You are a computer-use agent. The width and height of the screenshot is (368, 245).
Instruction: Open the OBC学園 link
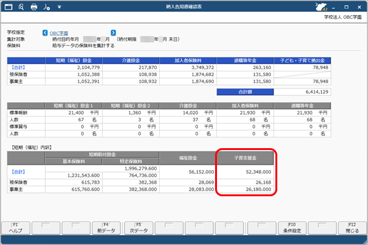[x=59, y=33]
